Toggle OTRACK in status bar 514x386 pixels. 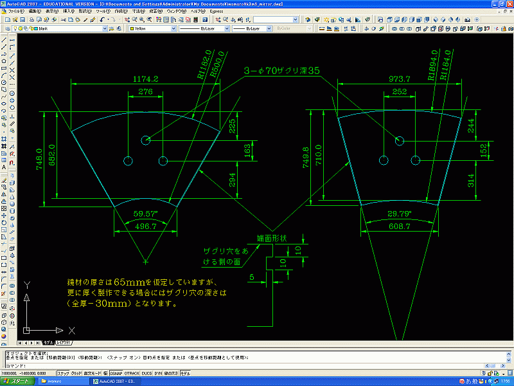pyautogui.click(x=132, y=373)
